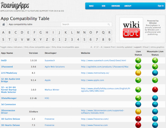Click the yellow warning icon for 3Dconnexion Driver

click(x=138, y=112)
